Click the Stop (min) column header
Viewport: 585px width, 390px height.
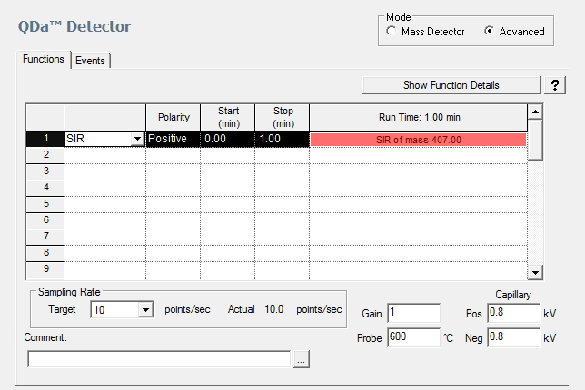283,117
